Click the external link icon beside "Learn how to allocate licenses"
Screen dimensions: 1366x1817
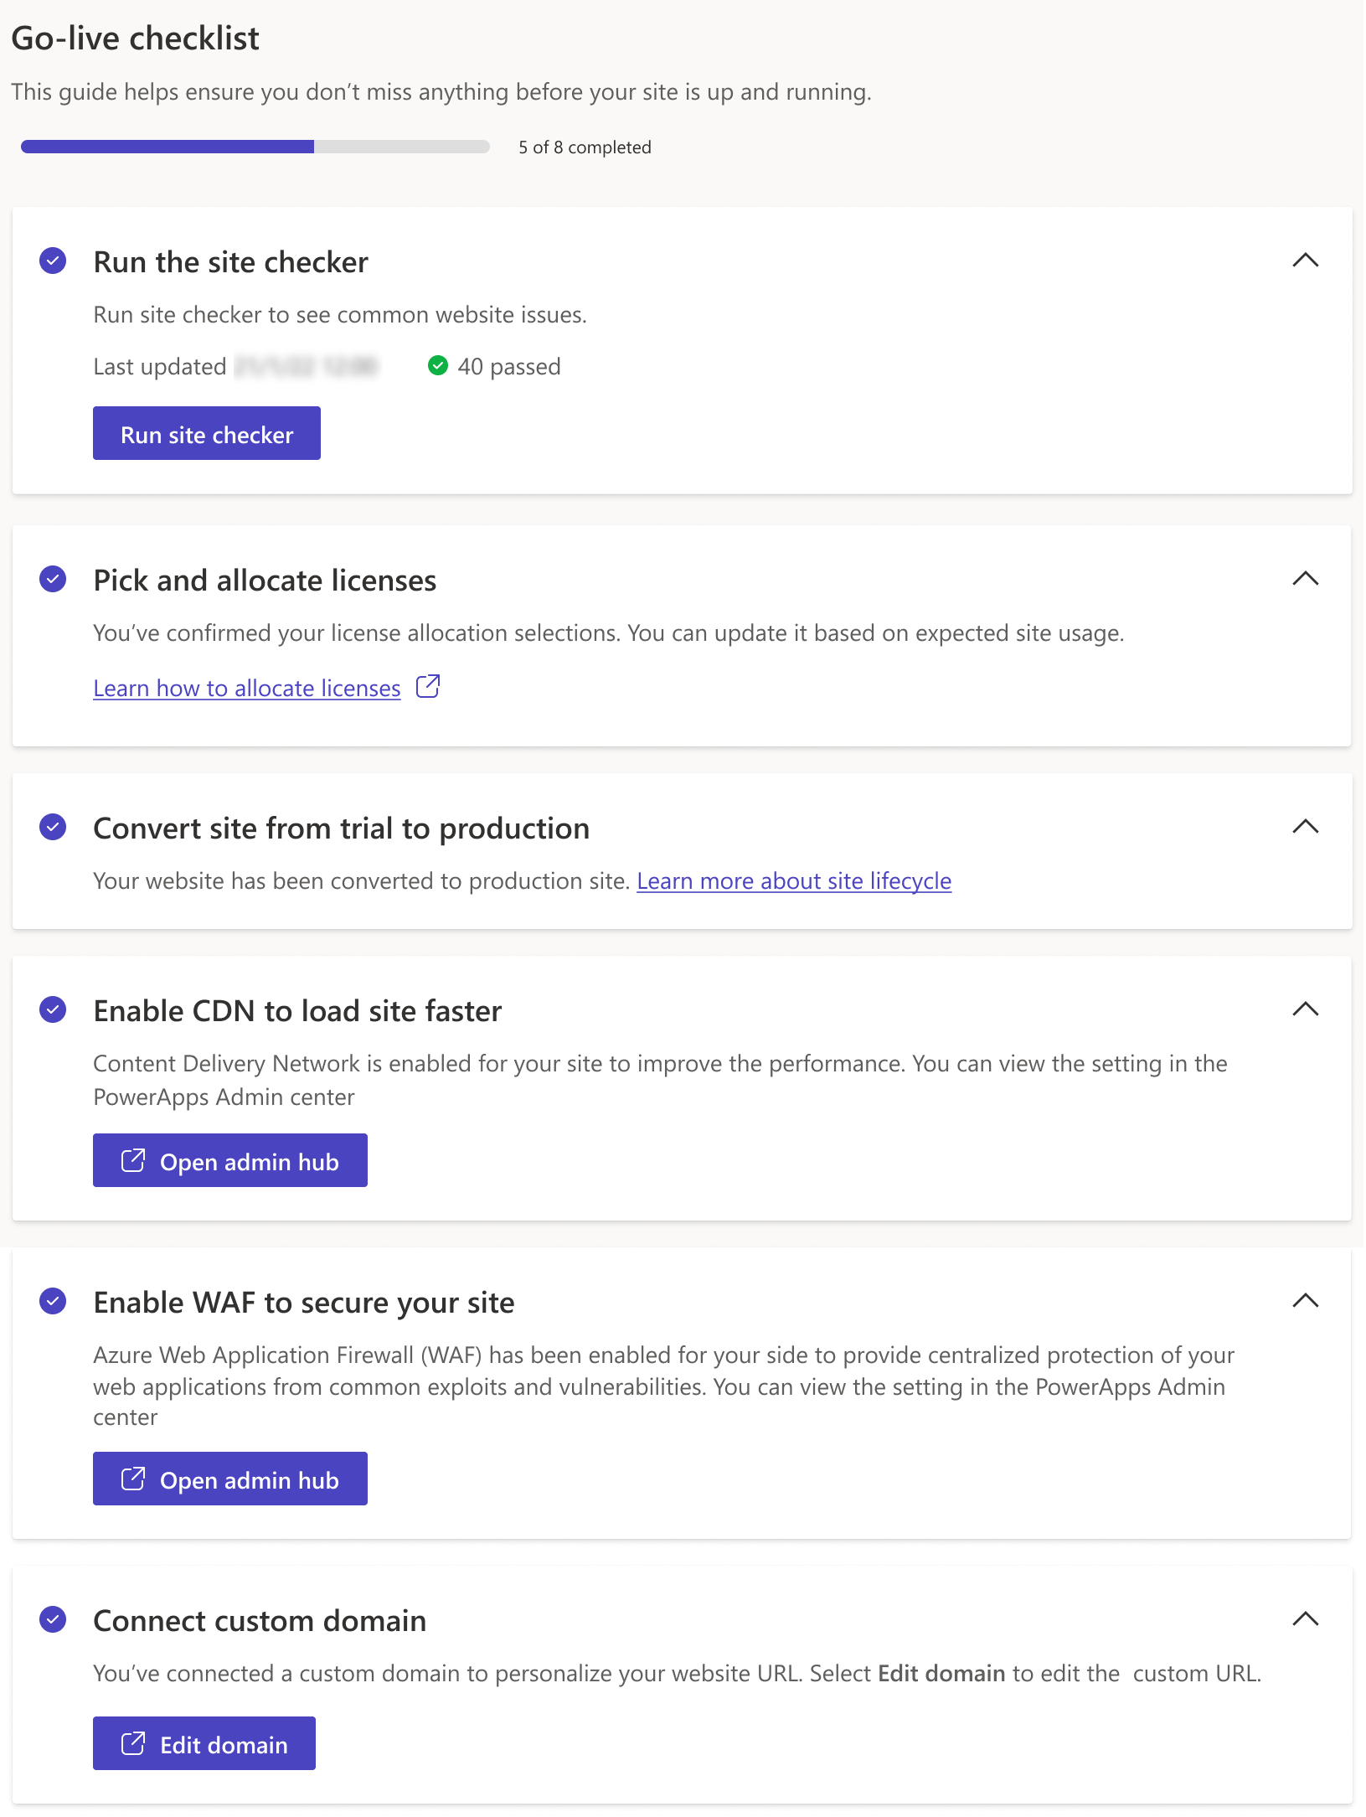coord(427,686)
